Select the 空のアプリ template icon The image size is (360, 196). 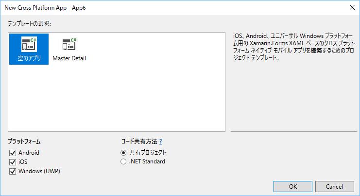pos(29,44)
